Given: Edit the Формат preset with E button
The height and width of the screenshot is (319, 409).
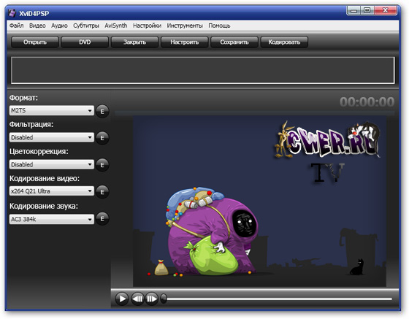Looking at the screenshot, I should [x=102, y=111].
